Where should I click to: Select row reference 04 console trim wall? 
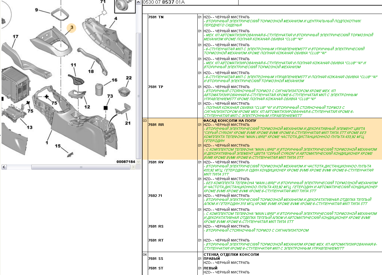point(145,255)
